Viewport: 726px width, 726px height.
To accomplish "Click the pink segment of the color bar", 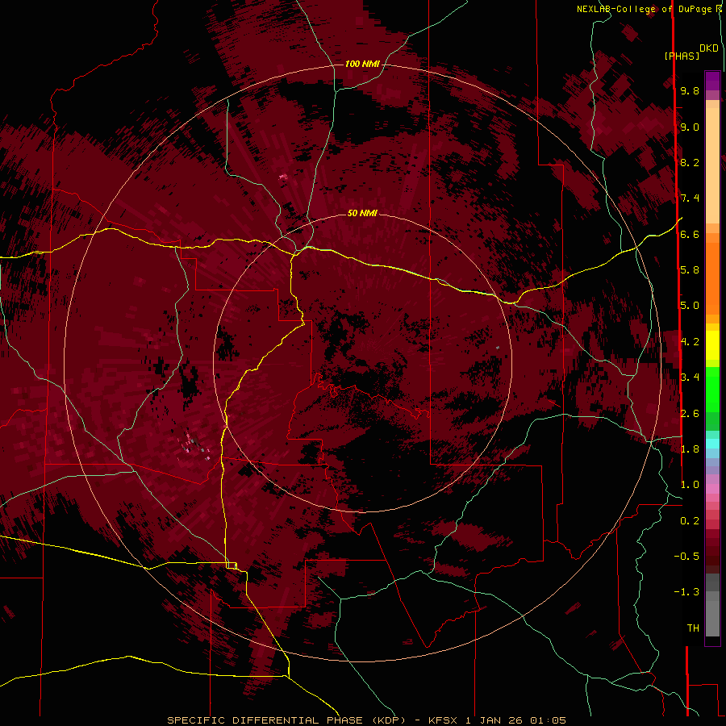I will (712, 489).
